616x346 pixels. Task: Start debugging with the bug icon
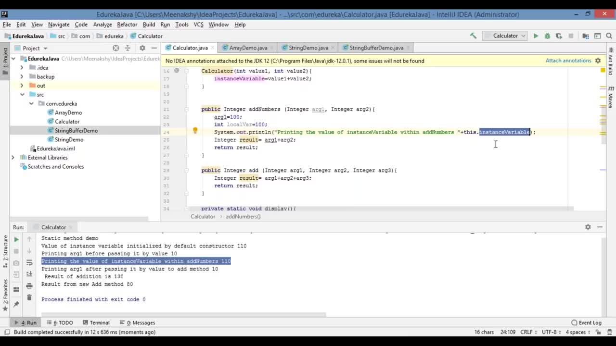coord(547,36)
